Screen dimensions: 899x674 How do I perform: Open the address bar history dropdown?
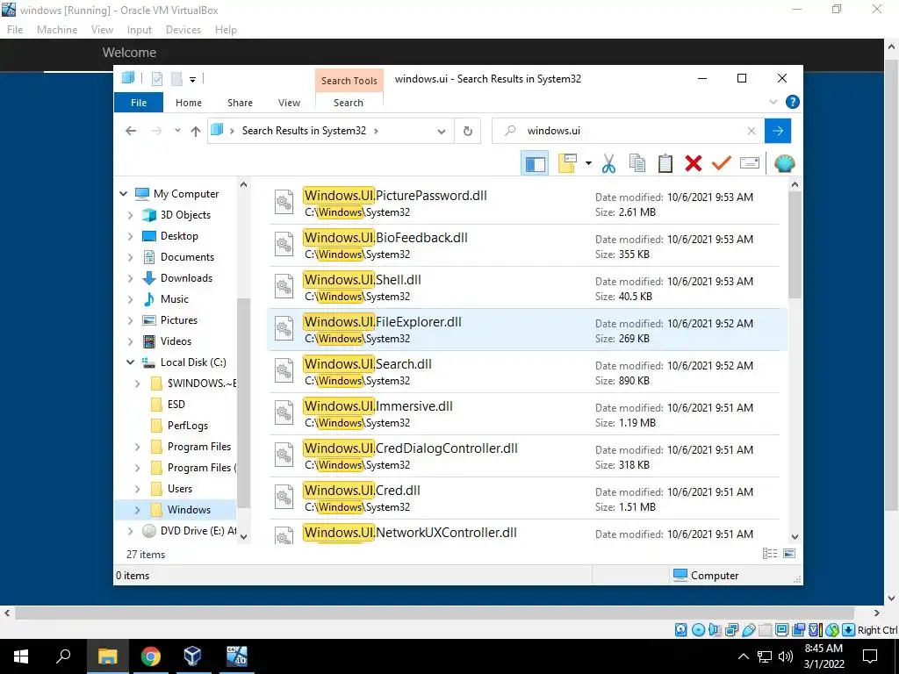441,132
